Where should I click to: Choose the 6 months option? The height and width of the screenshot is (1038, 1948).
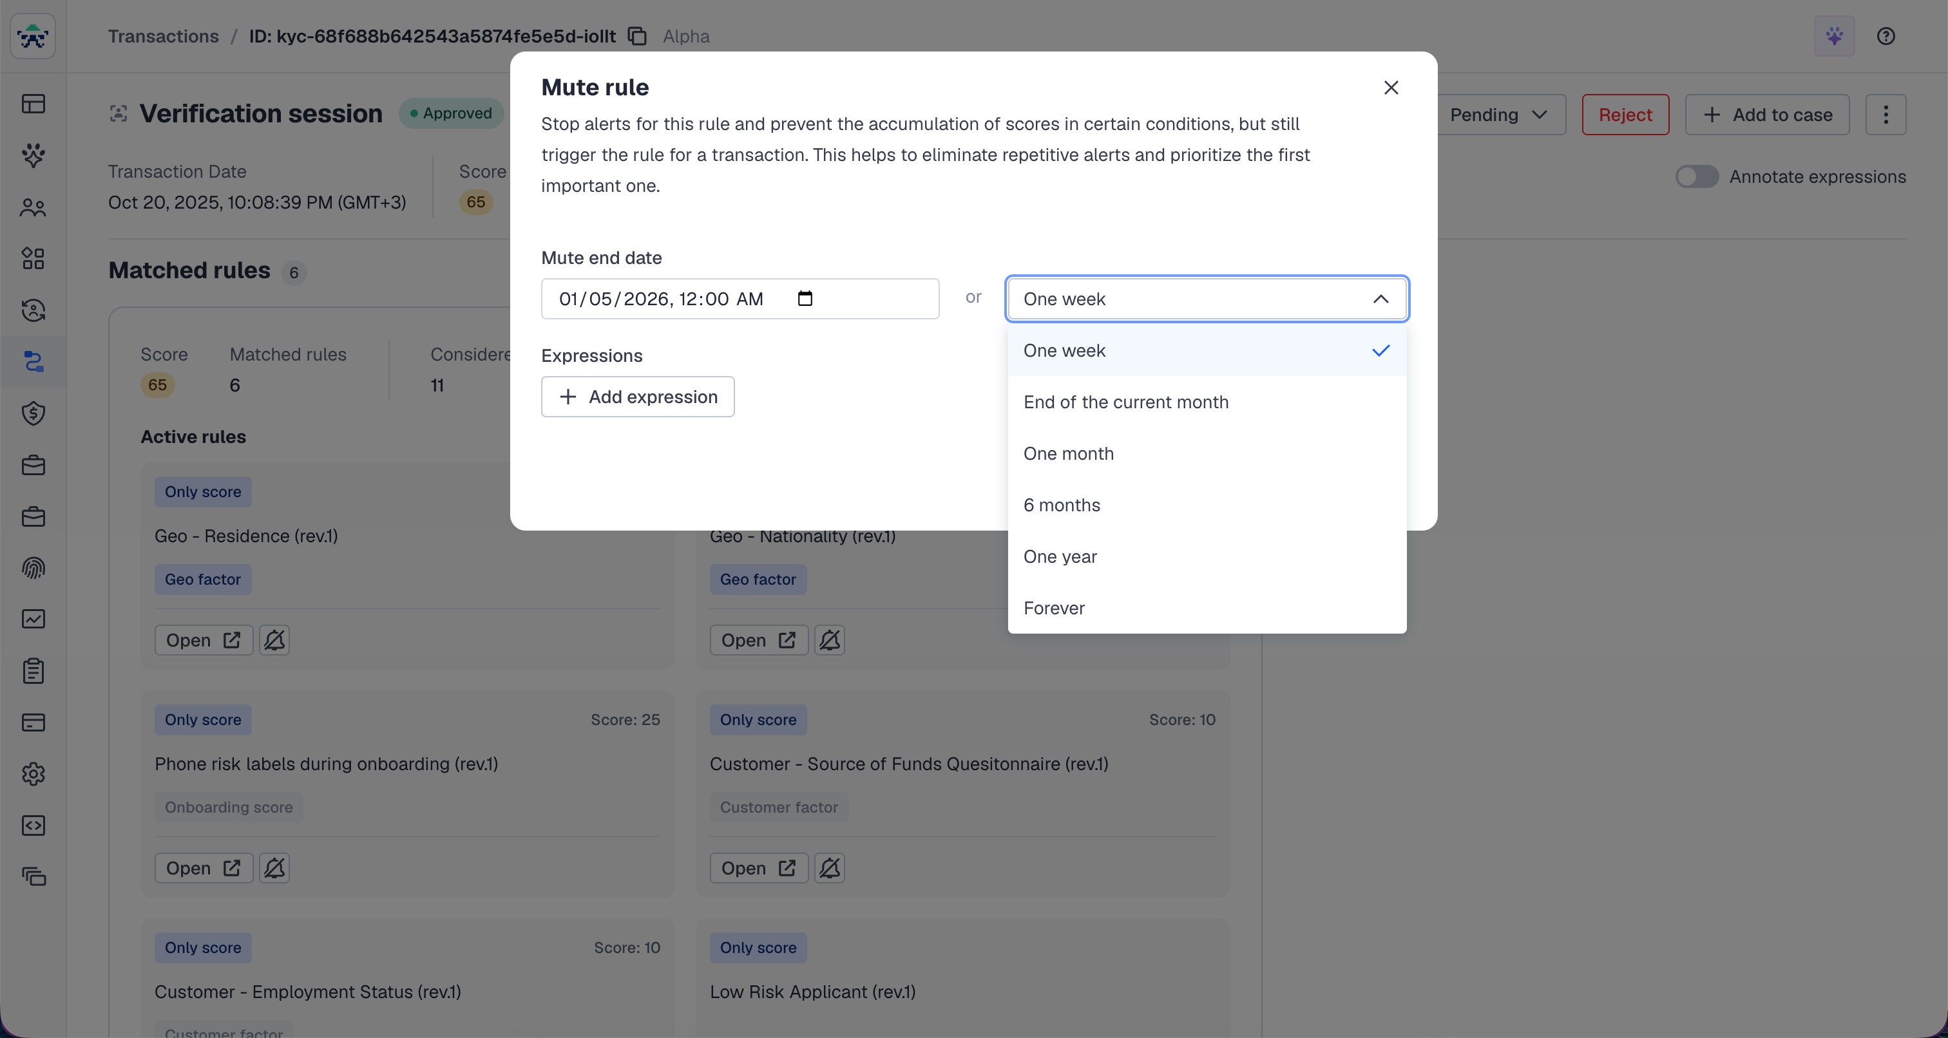click(1062, 505)
